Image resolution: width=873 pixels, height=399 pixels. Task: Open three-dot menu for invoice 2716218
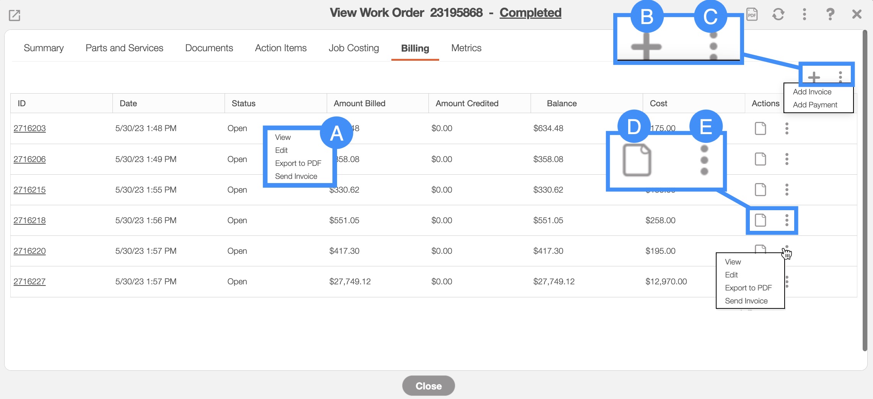tap(787, 220)
